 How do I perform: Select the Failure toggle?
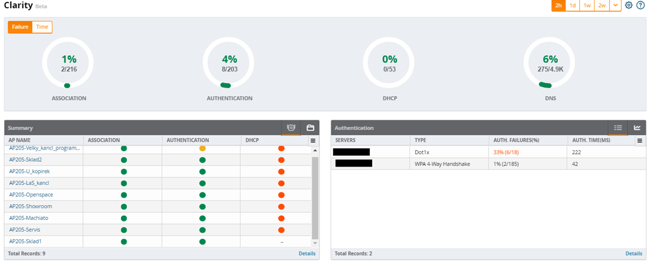pos(20,27)
